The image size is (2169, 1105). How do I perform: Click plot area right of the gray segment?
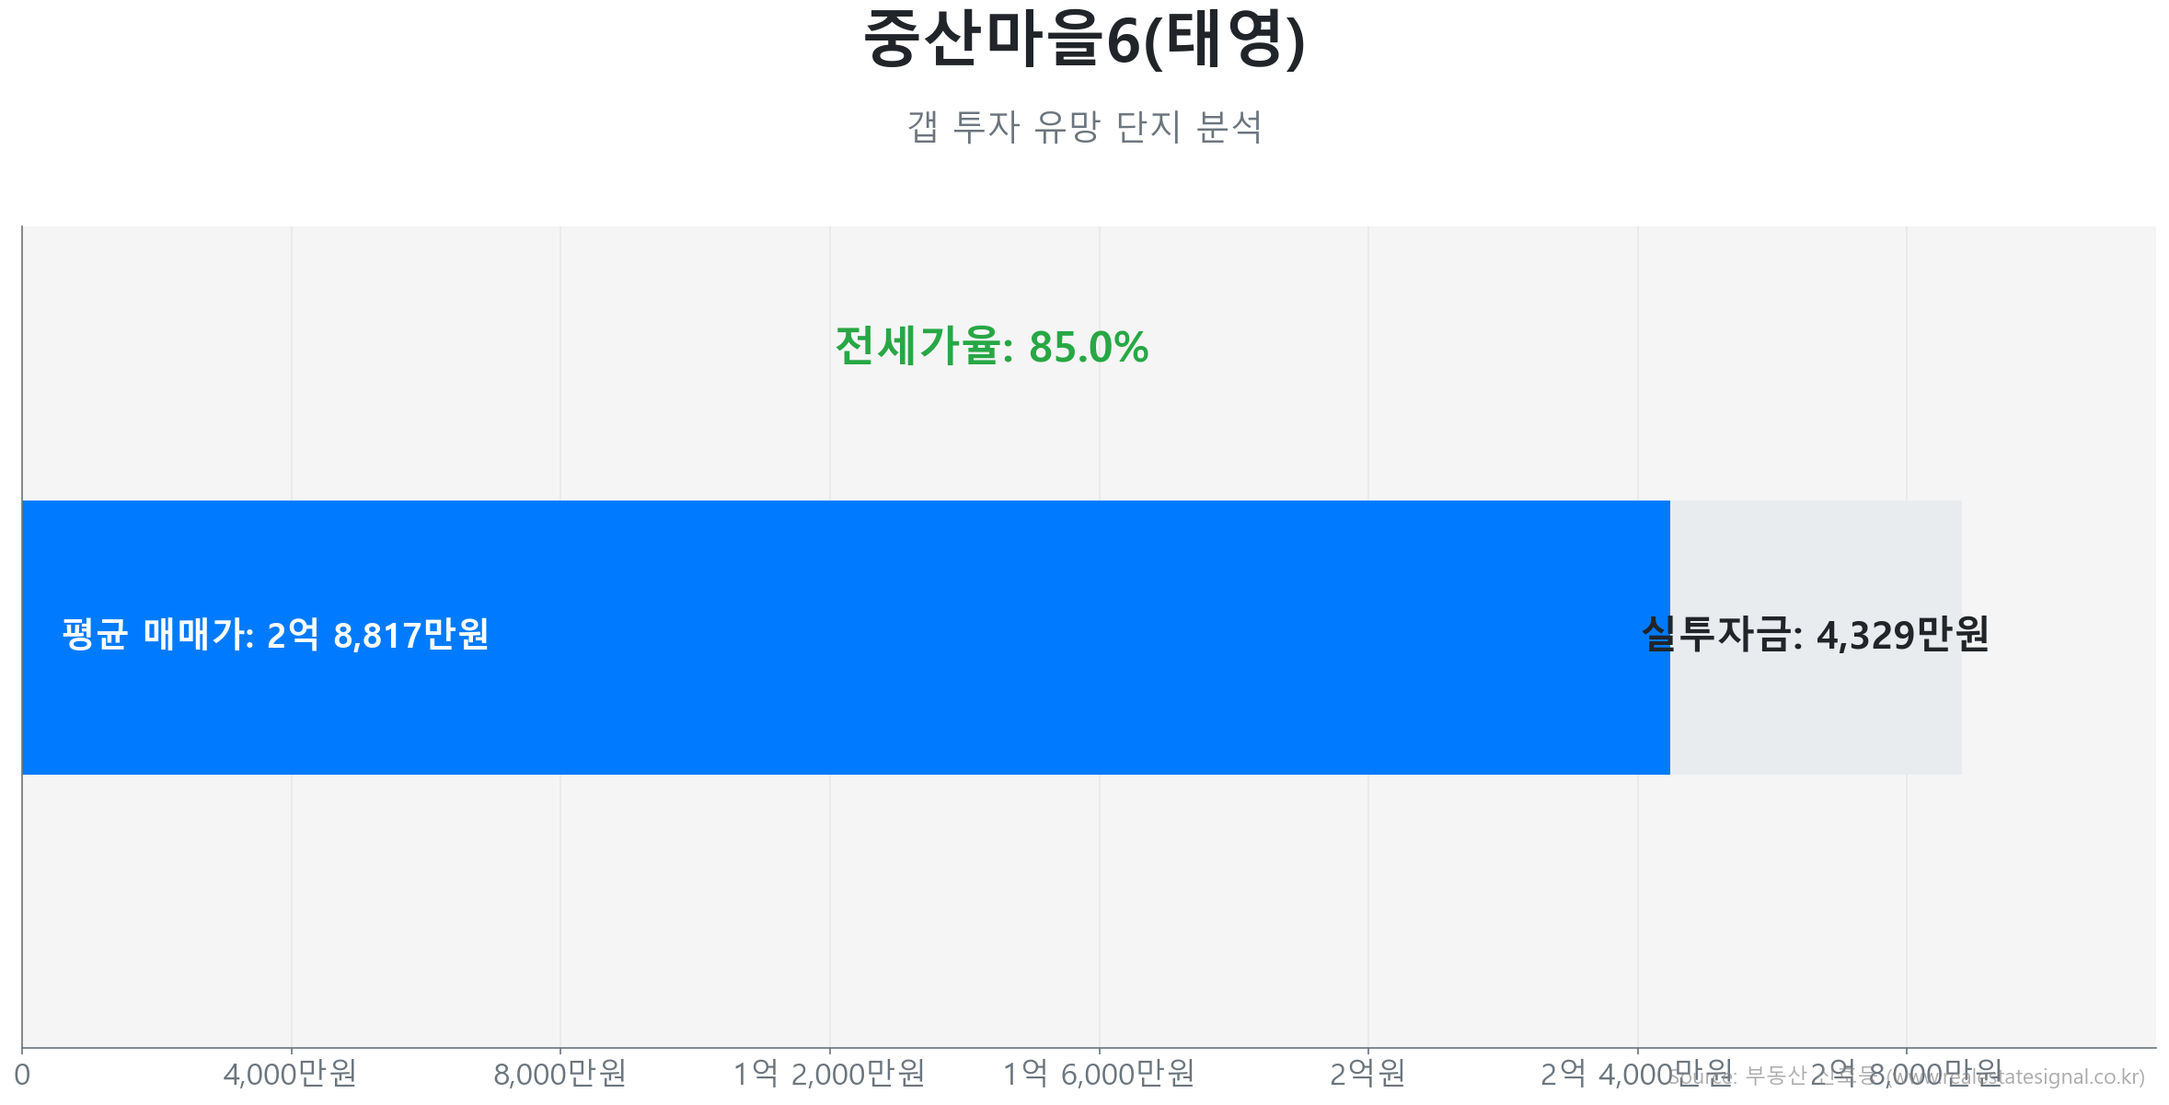click(2061, 637)
